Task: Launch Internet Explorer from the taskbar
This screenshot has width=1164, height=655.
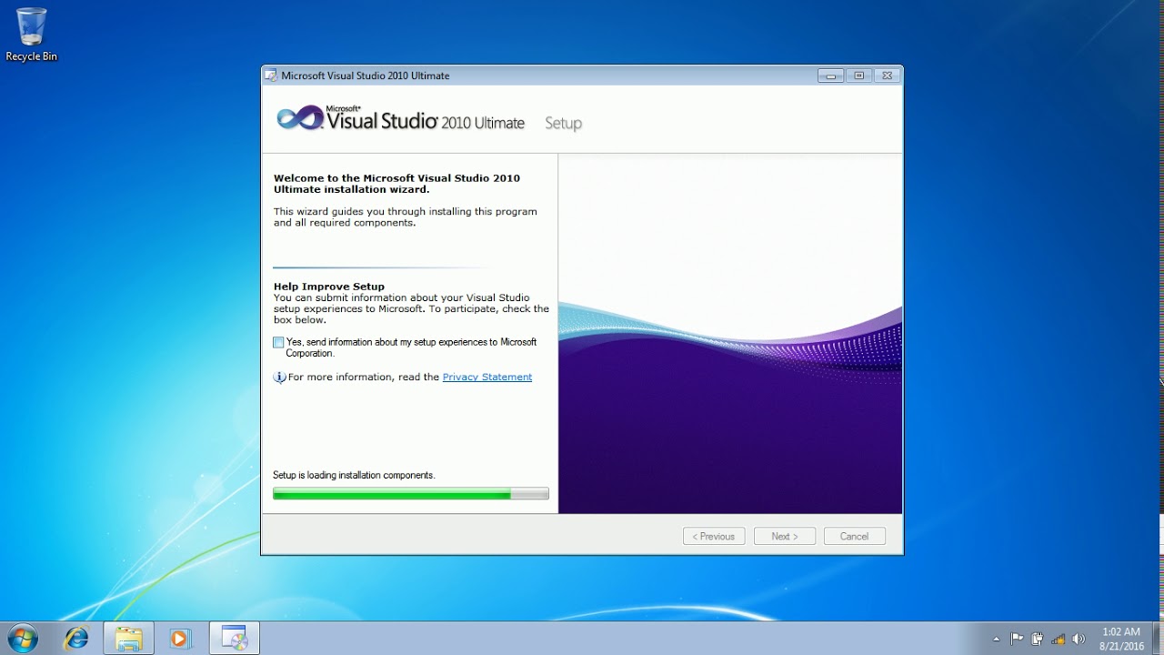Action: (x=76, y=639)
